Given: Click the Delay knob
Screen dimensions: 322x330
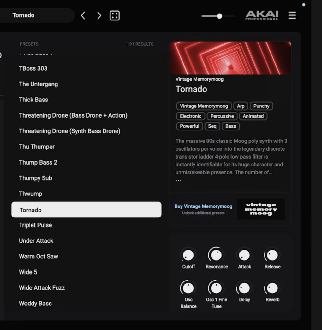Looking at the screenshot, I should 244,288.
